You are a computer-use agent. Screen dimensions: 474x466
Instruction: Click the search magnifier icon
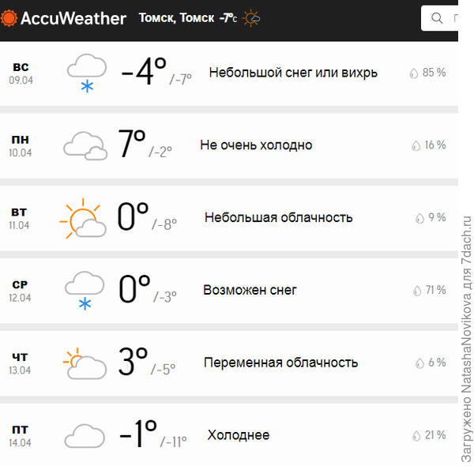[x=437, y=17]
